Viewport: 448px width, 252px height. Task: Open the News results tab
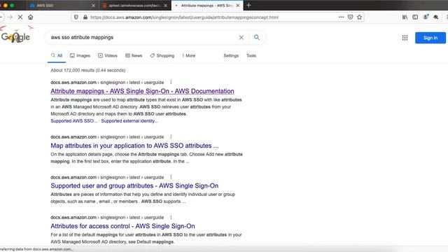tap(134, 56)
